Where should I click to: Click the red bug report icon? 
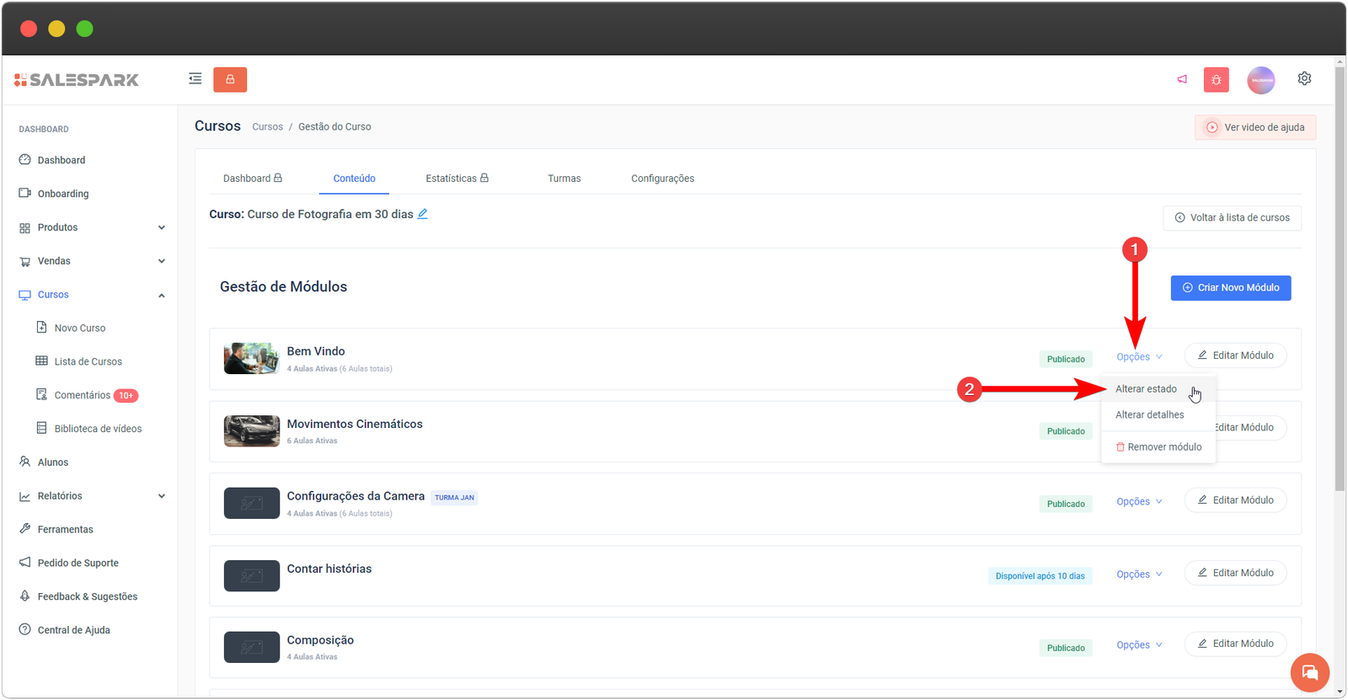pos(1216,80)
